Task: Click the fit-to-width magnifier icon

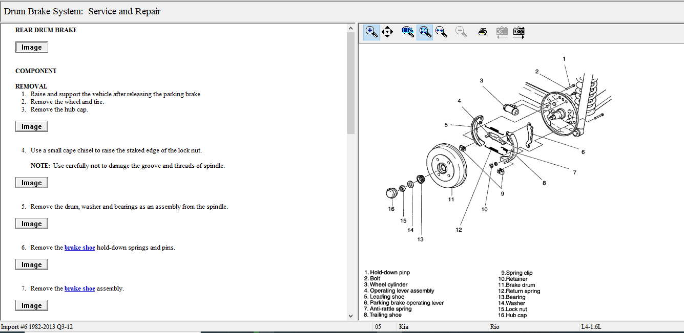Action: point(441,32)
